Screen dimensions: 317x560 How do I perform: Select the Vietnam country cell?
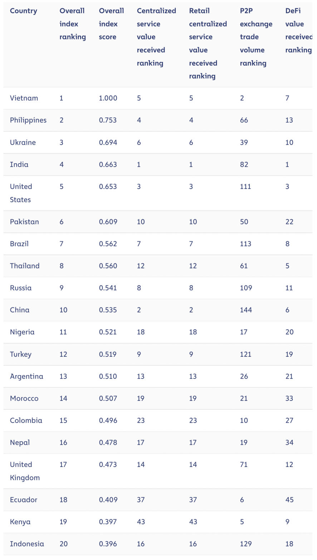tap(24, 98)
